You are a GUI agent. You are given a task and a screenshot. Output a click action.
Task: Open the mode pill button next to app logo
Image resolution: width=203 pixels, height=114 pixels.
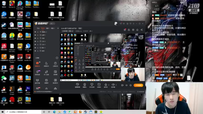[52, 24]
